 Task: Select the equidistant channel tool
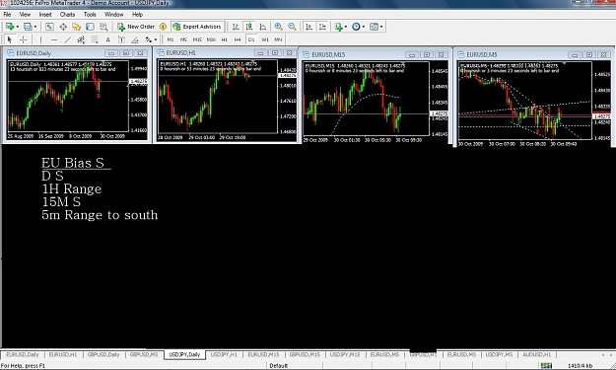tap(81, 39)
